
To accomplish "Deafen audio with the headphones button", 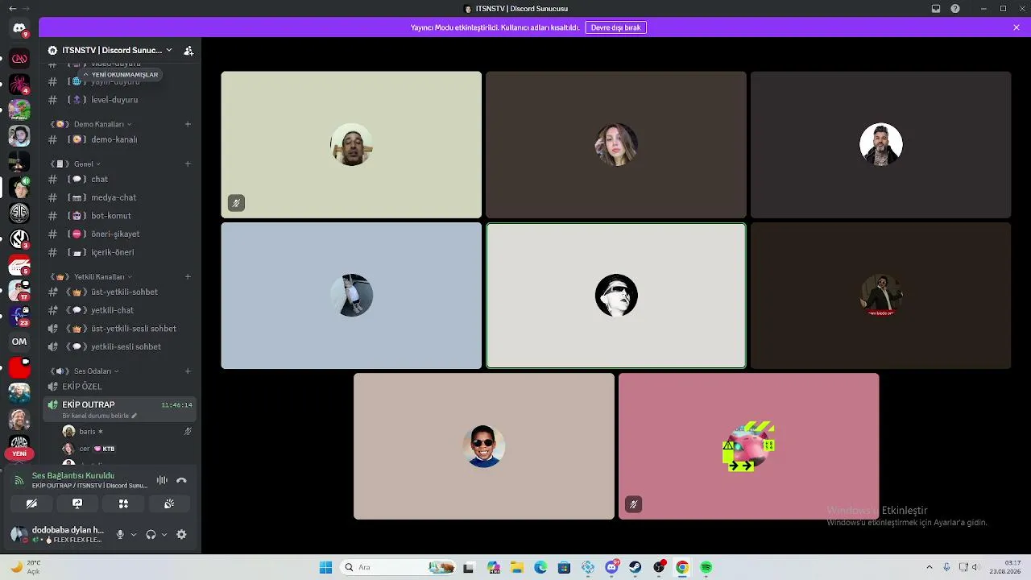I will pyautogui.click(x=151, y=534).
